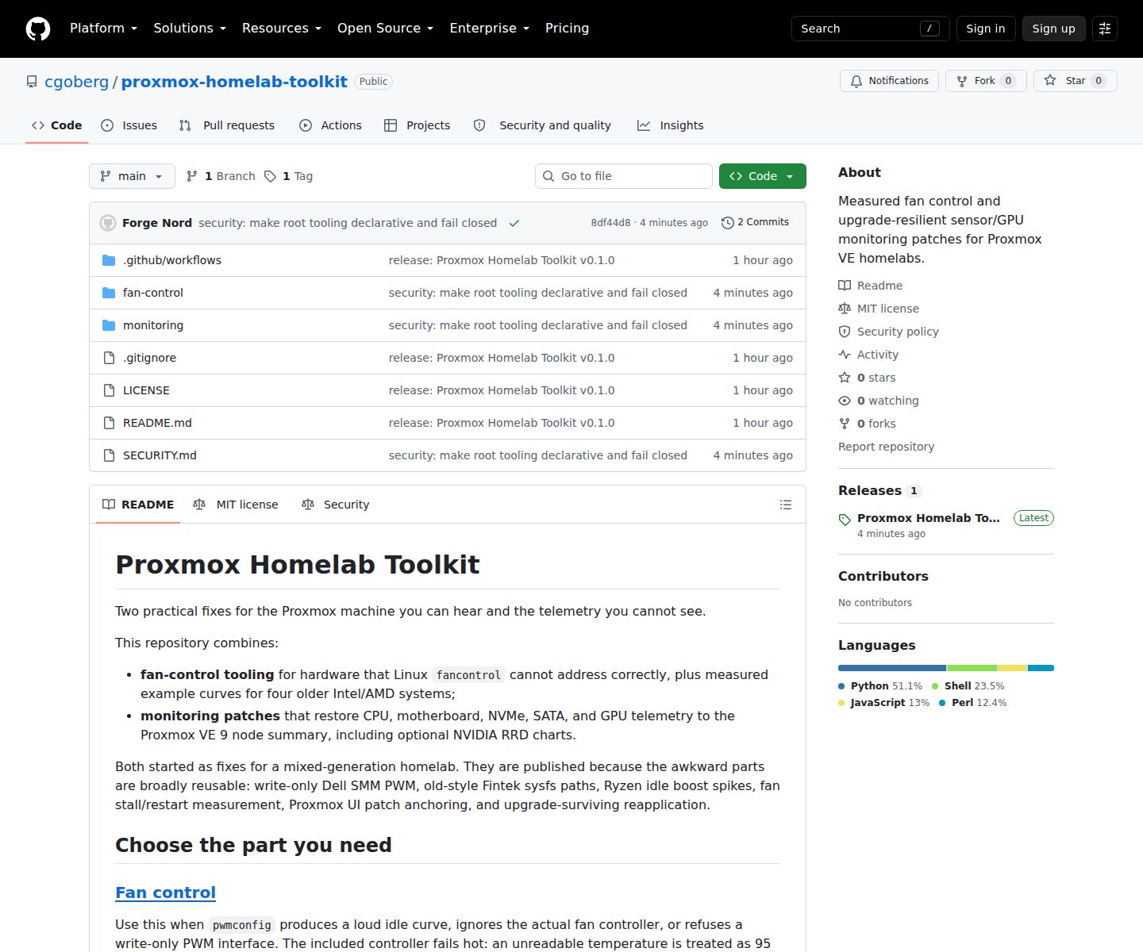Open the fan-control folder
The height and width of the screenshot is (952, 1143).
coord(153,293)
